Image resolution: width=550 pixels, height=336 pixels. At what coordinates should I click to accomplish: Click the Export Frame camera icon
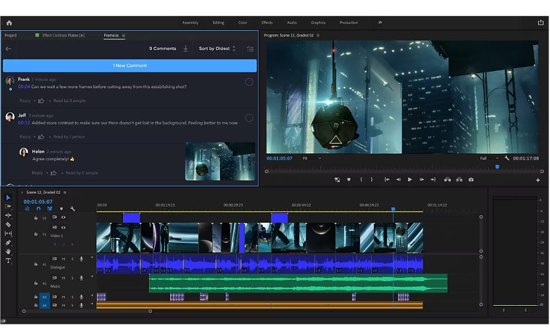point(470,180)
